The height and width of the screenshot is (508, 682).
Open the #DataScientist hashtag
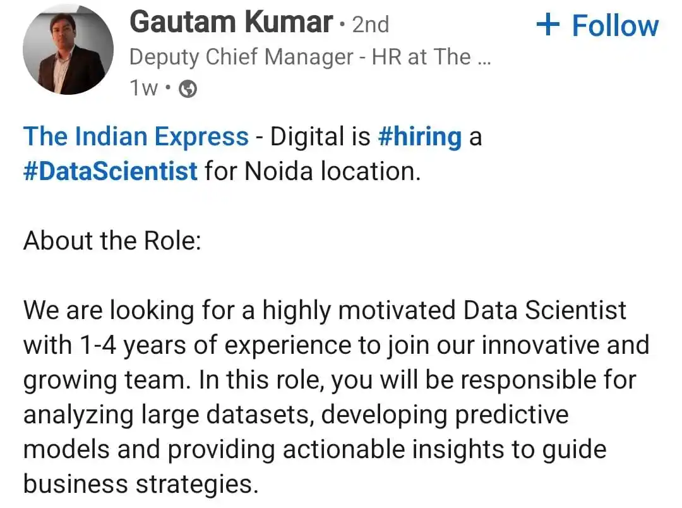click(x=110, y=171)
